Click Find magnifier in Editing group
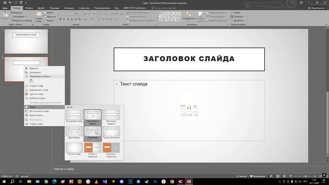Viewport: 329px width, 185px height. click(235, 12)
